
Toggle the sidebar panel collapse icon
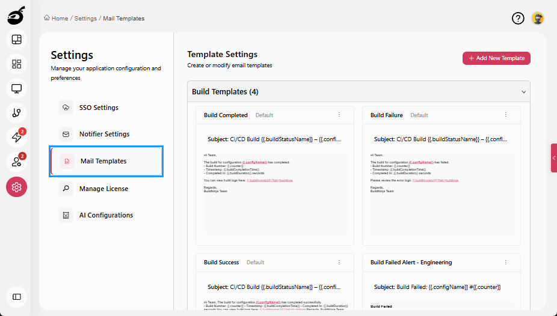coord(16,297)
